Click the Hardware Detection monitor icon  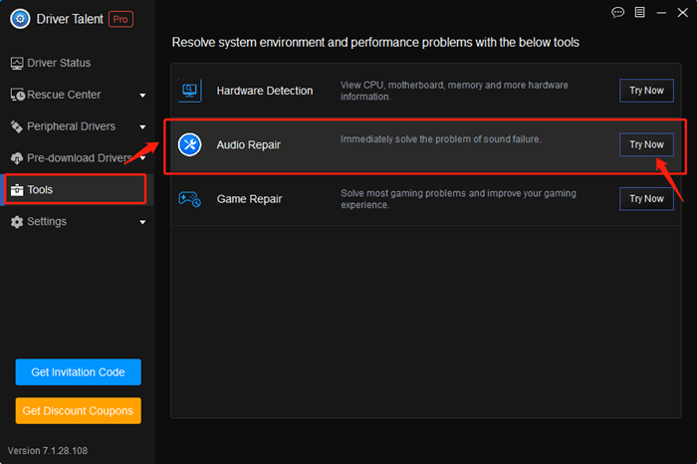[x=190, y=91]
